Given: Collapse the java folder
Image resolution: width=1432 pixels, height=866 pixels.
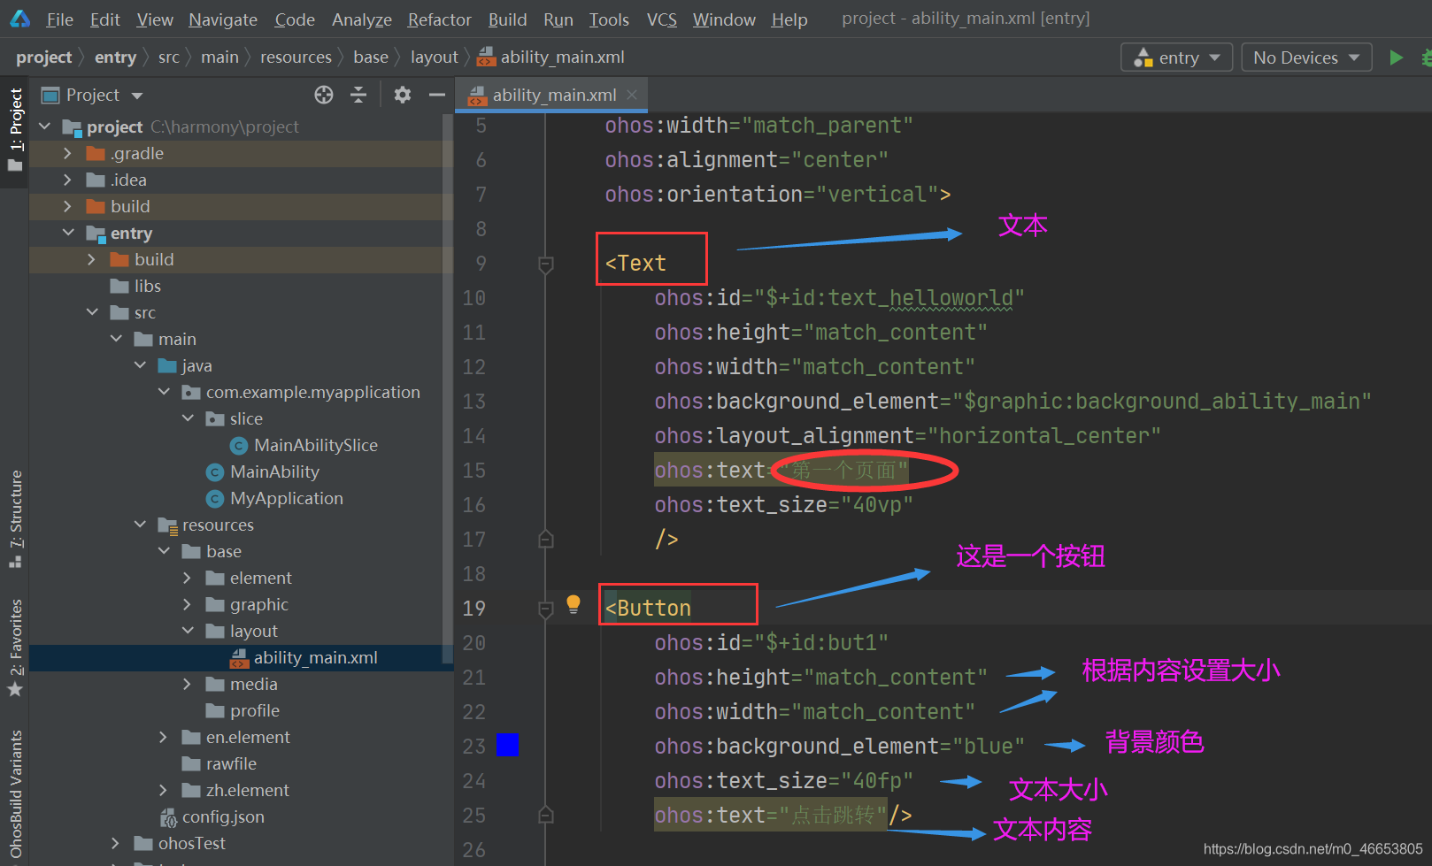Looking at the screenshot, I should [140, 365].
